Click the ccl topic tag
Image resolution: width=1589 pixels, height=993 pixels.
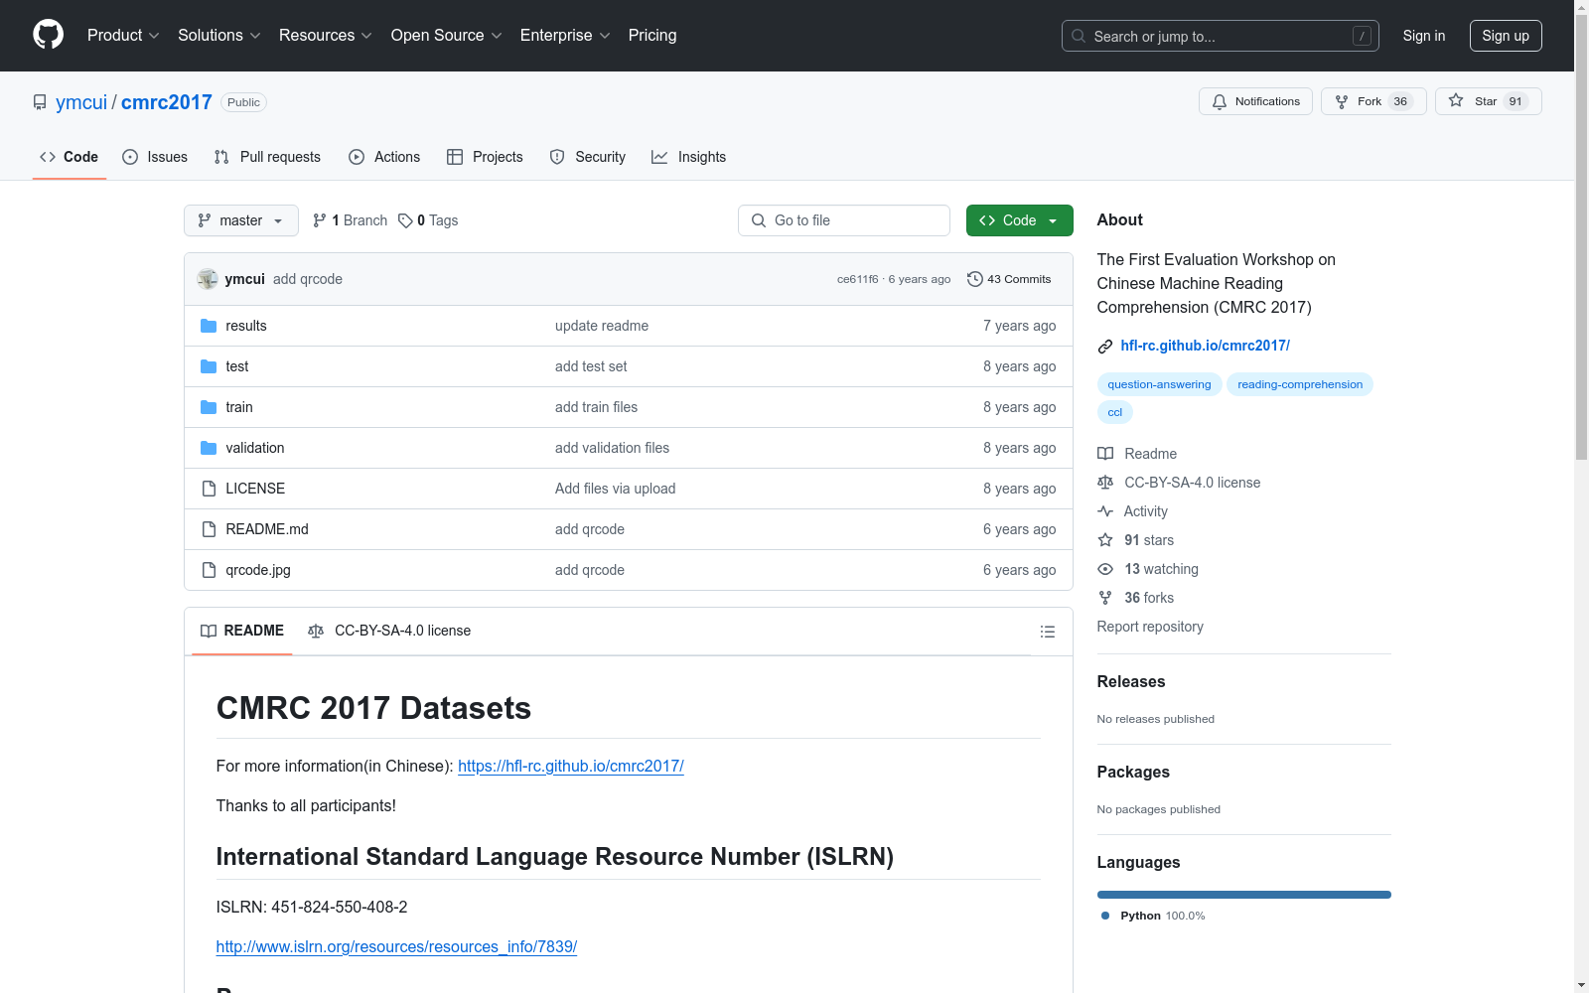click(x=1115, y=412)
